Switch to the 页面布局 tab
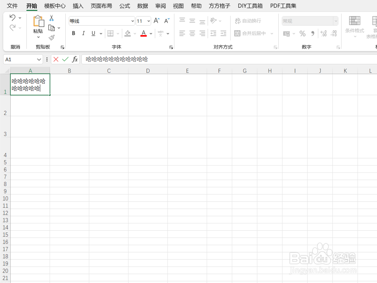The image size is (377, 283). pos(101,6)
